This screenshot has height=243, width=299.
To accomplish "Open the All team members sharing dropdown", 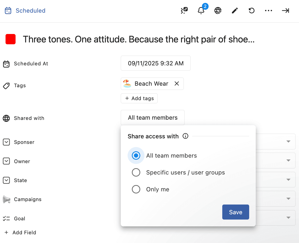I will pos(153,118).
